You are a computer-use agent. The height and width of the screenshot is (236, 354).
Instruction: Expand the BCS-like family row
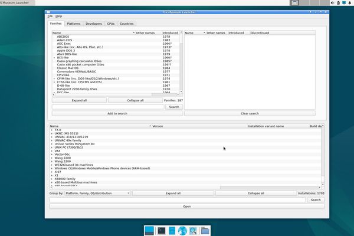pyautogui.click(x=54, y=58)
